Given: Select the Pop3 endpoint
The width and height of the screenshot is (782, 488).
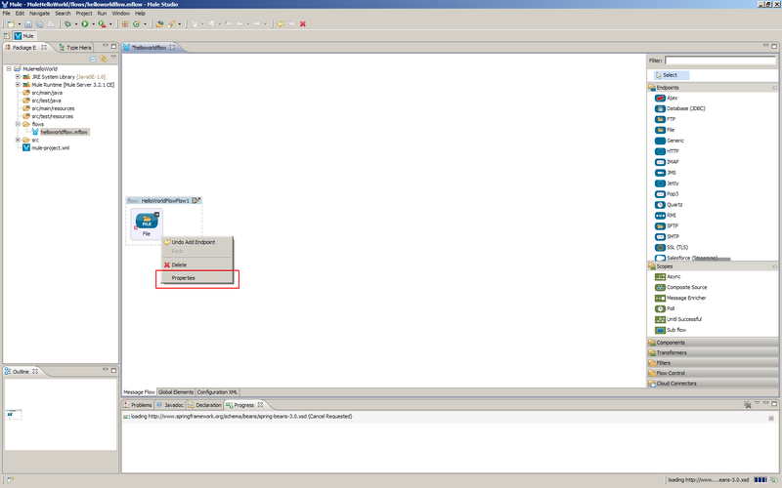Looking at the screenshot, I should point(667,194).
